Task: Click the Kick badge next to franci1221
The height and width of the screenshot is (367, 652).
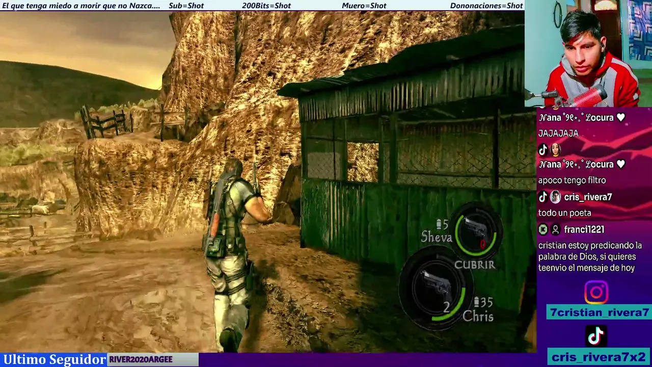Action: click(x=543, y=229)
